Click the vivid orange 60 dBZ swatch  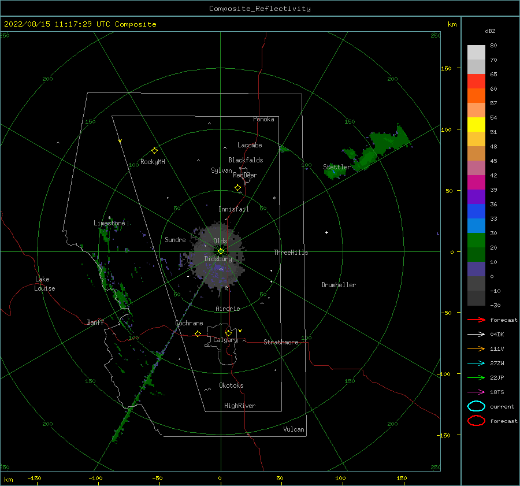476,95
